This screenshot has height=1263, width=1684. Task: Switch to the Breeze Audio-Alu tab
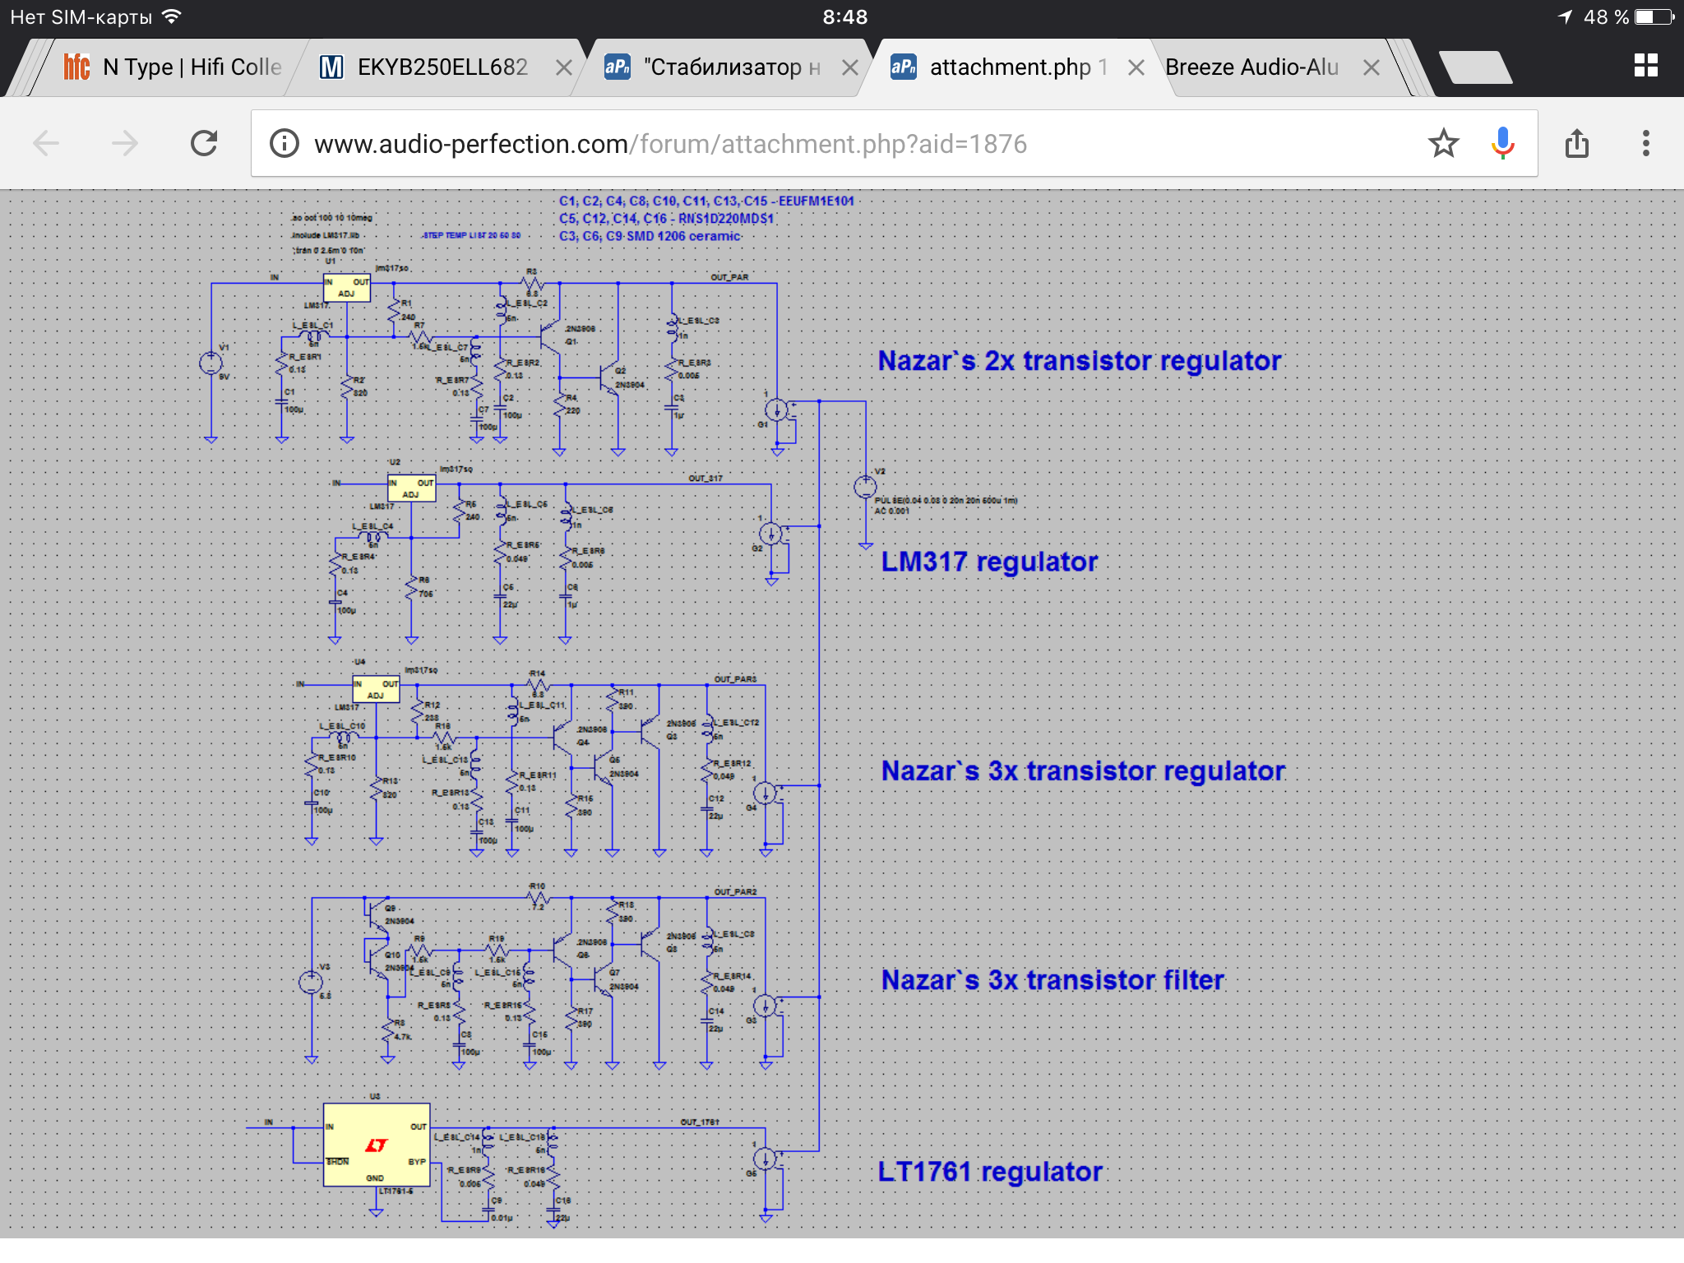click(x=1251, y=67)
